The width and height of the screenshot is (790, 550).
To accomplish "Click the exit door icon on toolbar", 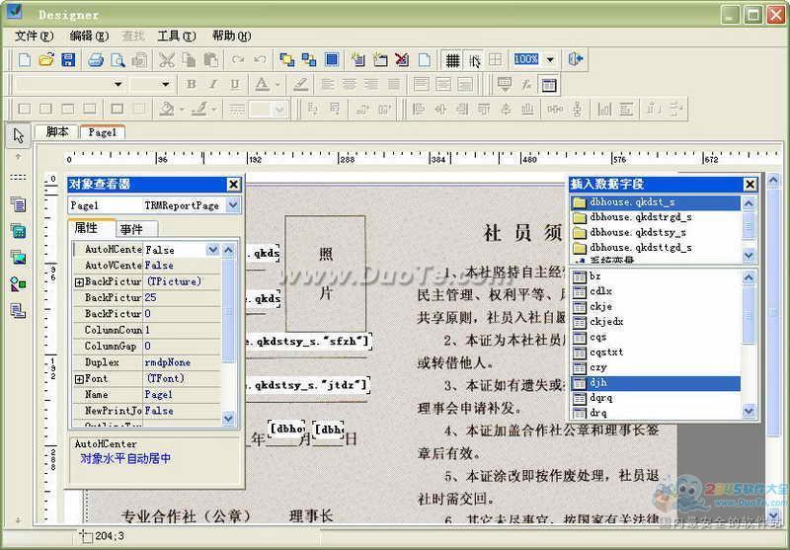I will click(x=576, y=60).
